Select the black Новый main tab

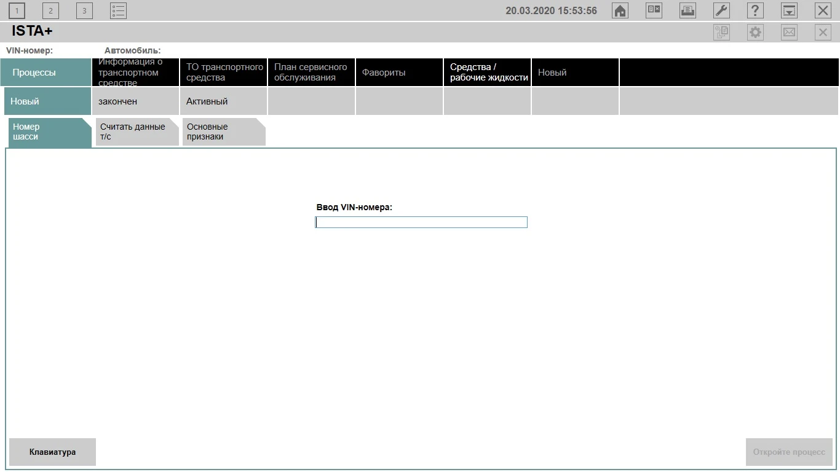[x=576, y=73]
